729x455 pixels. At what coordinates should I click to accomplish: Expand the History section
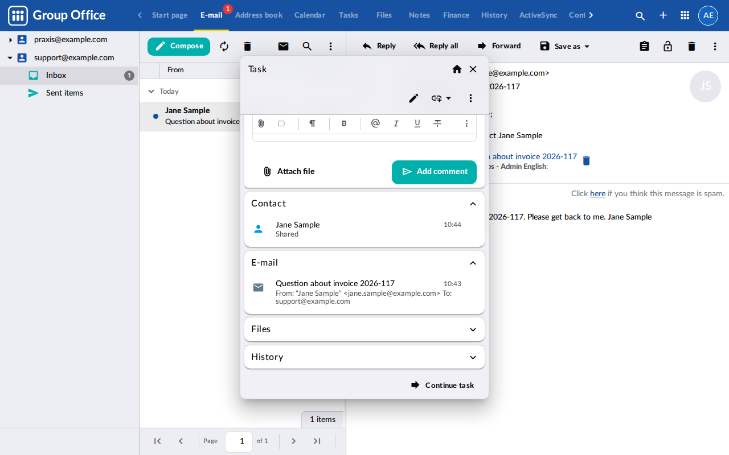pos(473,357)
